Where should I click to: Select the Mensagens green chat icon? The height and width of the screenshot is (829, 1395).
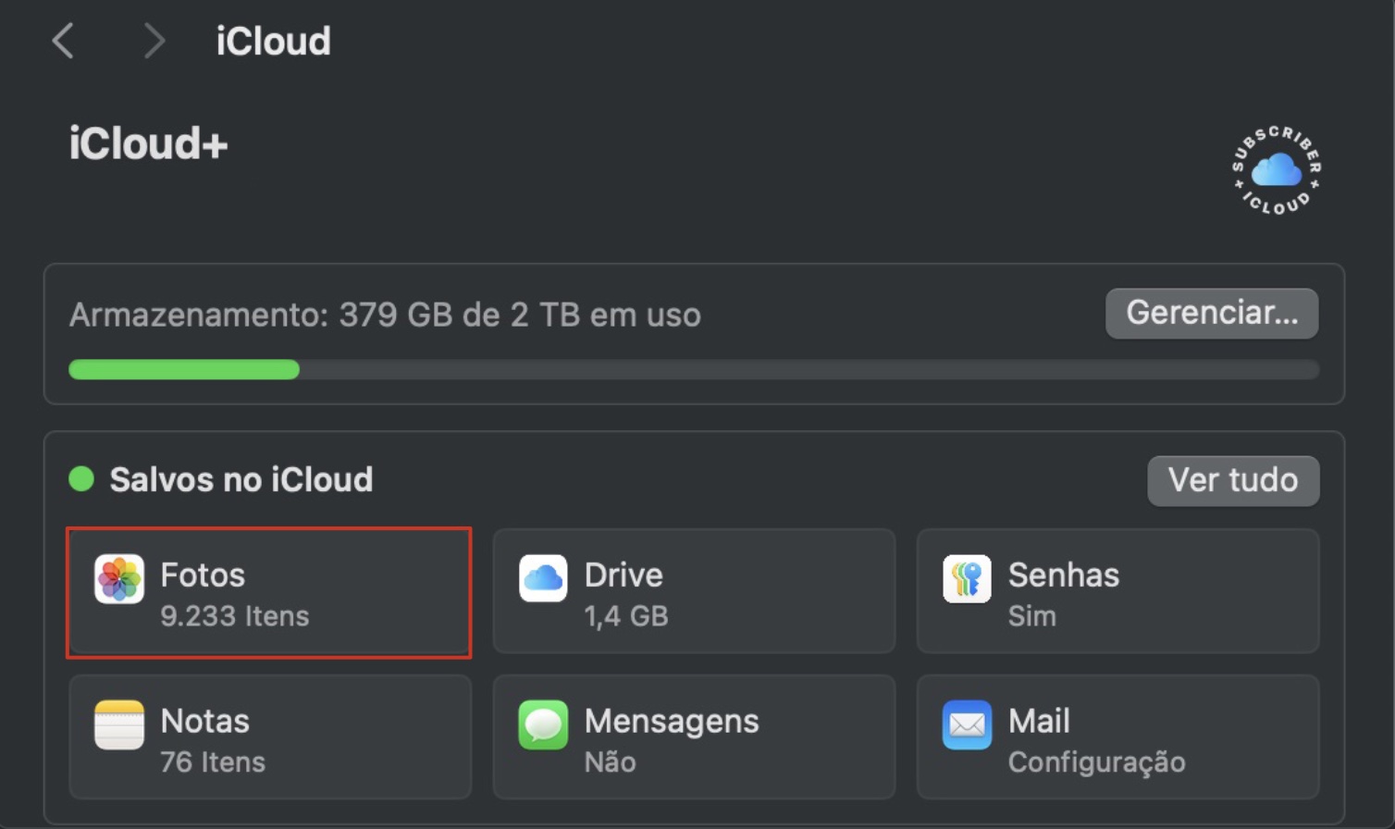544,725
